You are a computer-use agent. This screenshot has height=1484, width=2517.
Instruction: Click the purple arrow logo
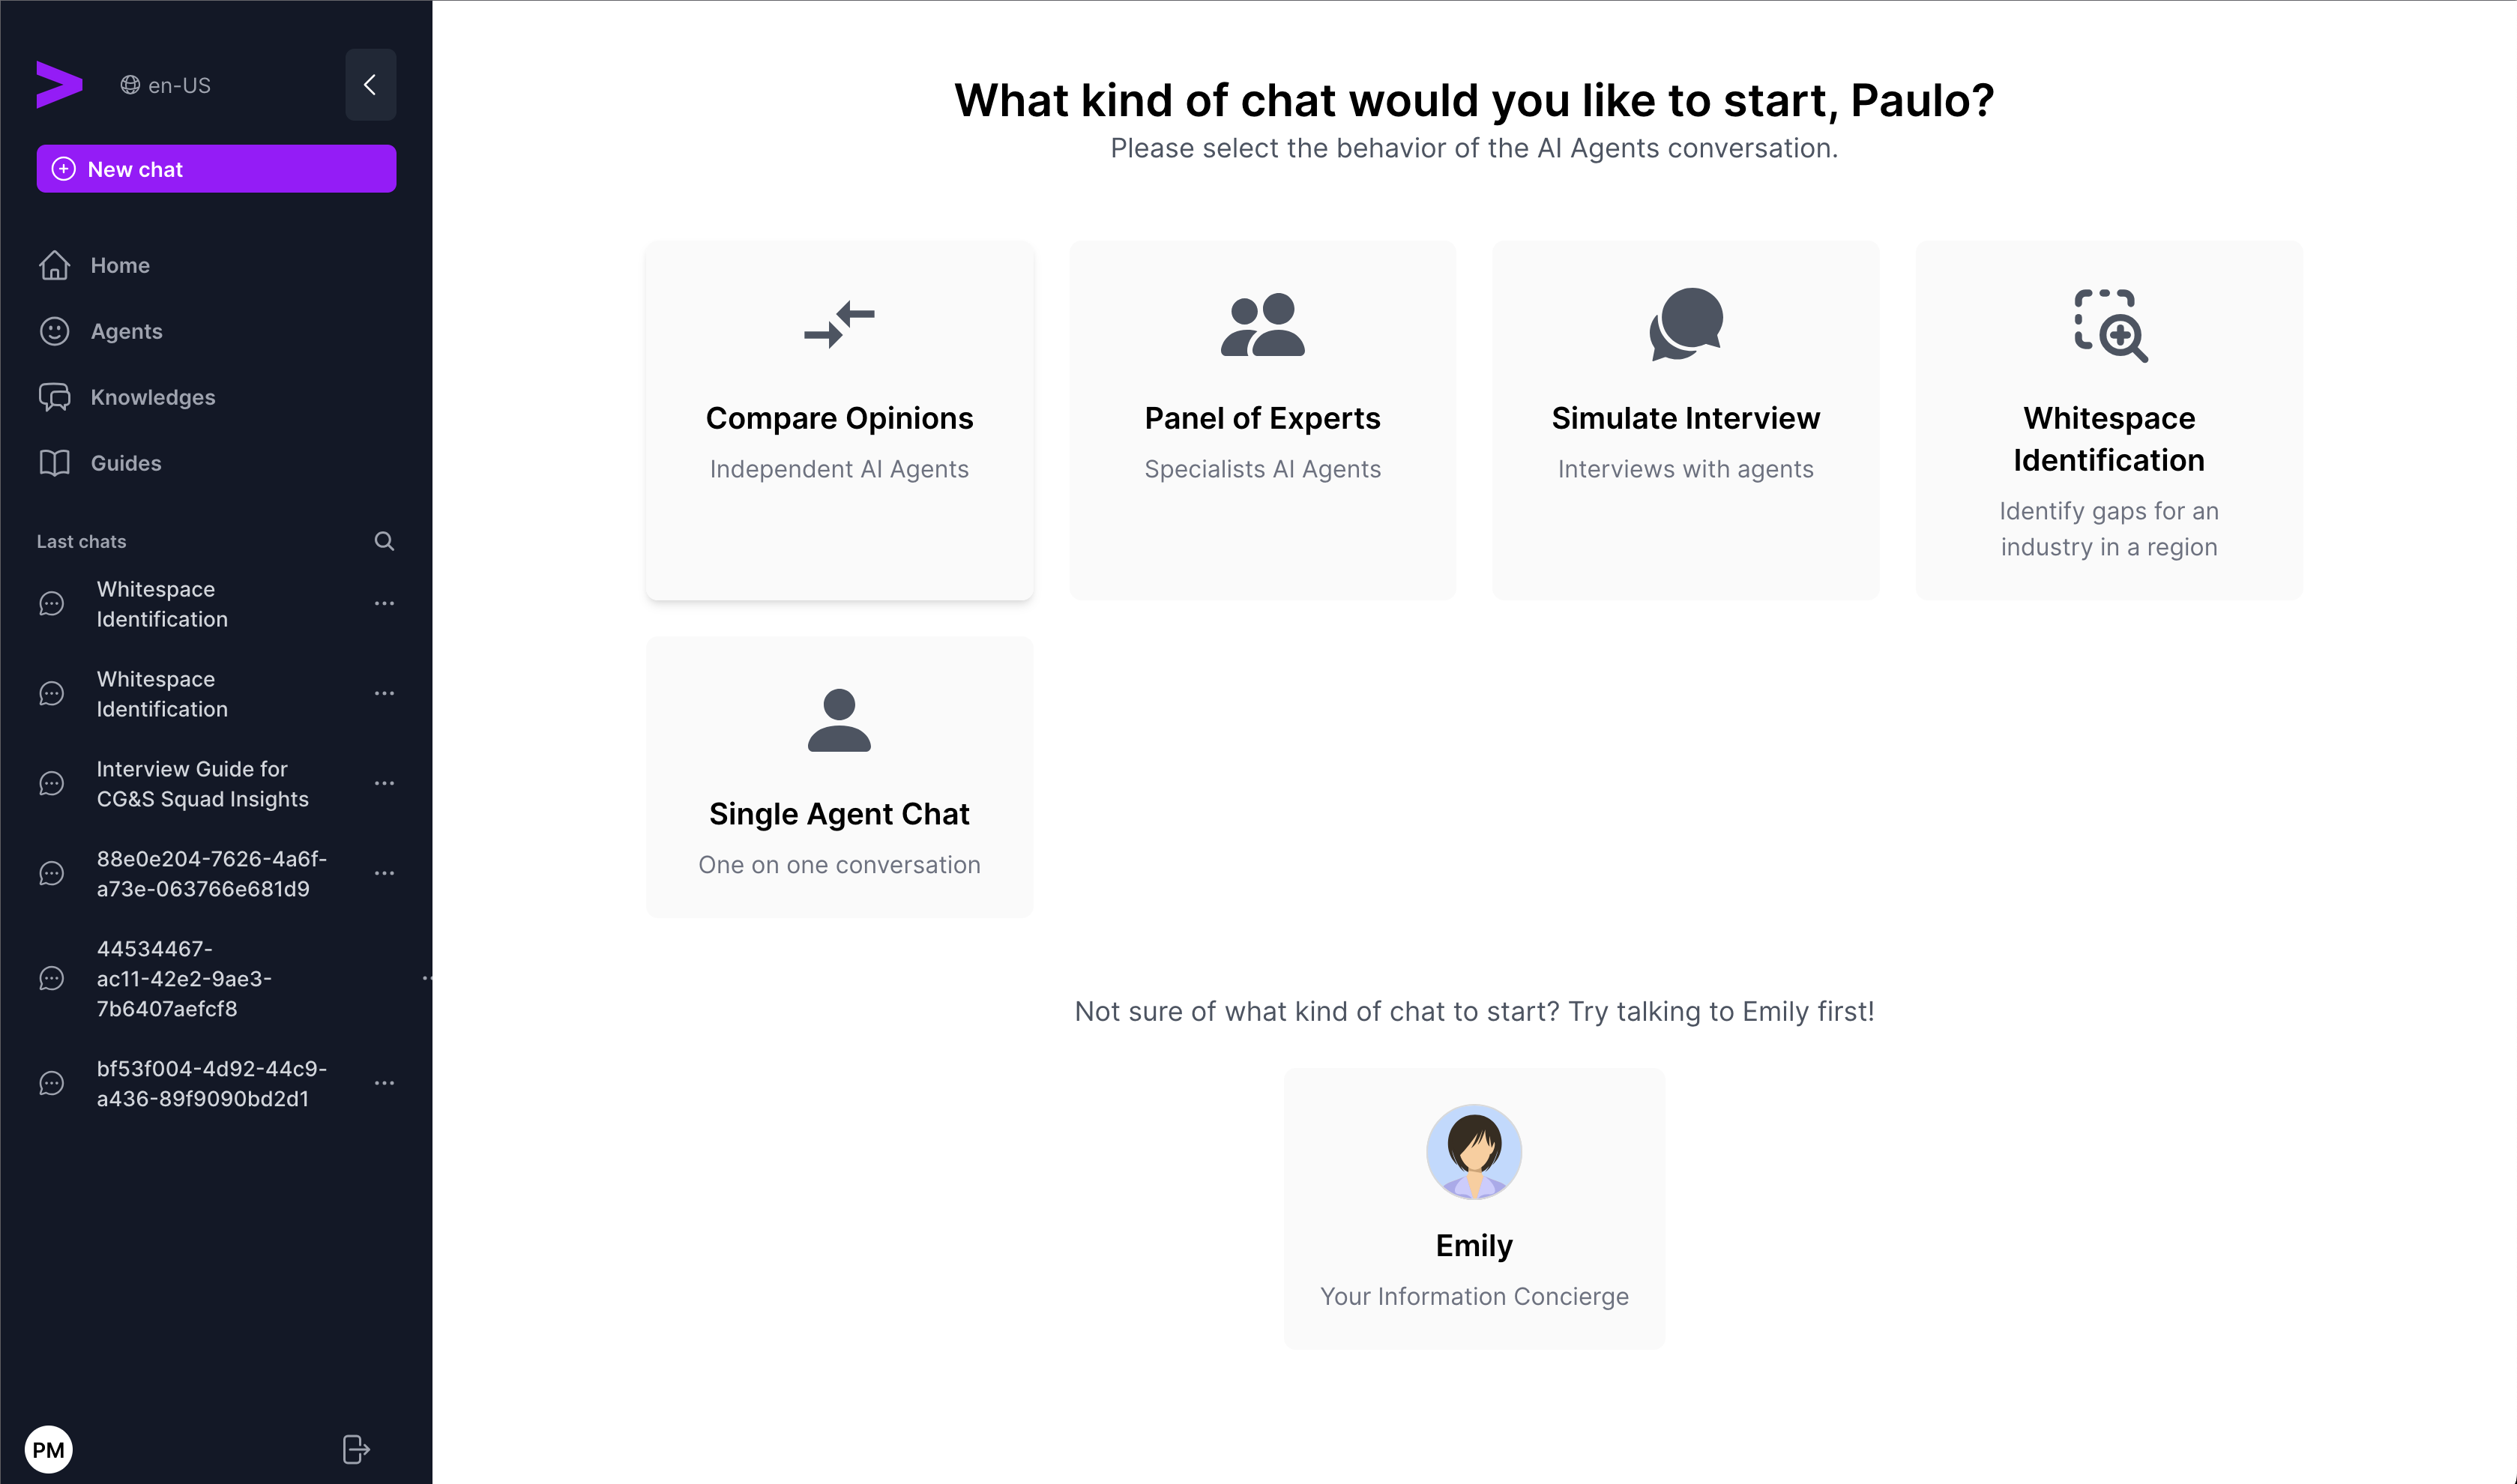point(60,84)
